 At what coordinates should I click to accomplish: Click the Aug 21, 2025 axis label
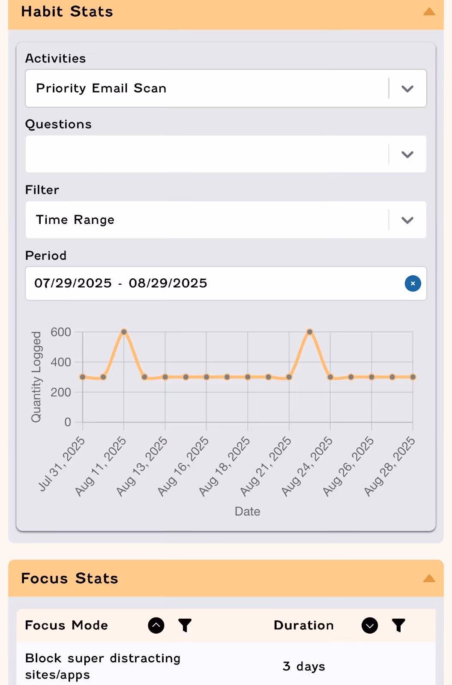pos(266,466)
